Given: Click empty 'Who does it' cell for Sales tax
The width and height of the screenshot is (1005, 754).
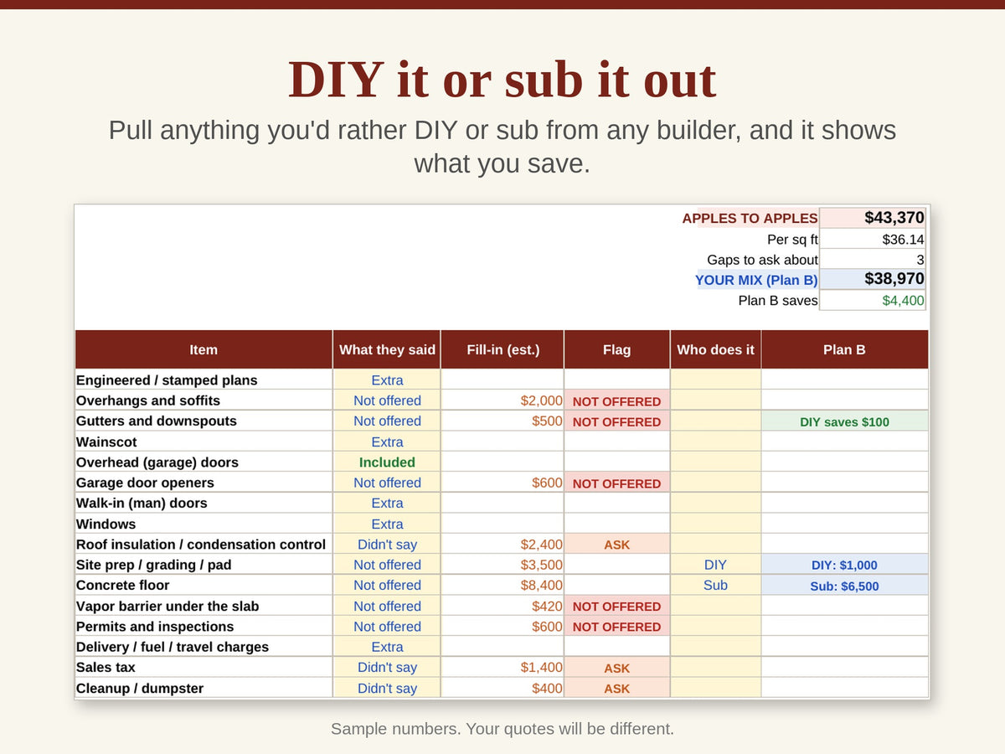Looking at the screenshot, I should [715, 667].
